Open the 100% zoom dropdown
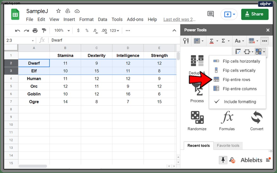Screen dimensions: 277x173 (x=62, y=30)
